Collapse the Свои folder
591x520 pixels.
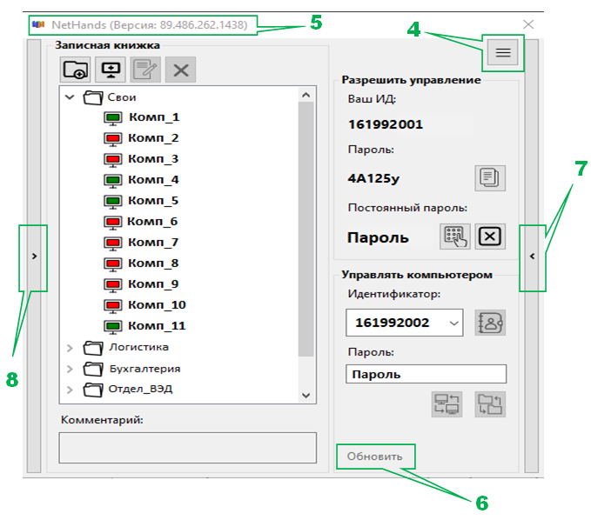71,98
